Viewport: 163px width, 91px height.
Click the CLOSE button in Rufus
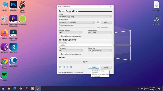[106, 67]
